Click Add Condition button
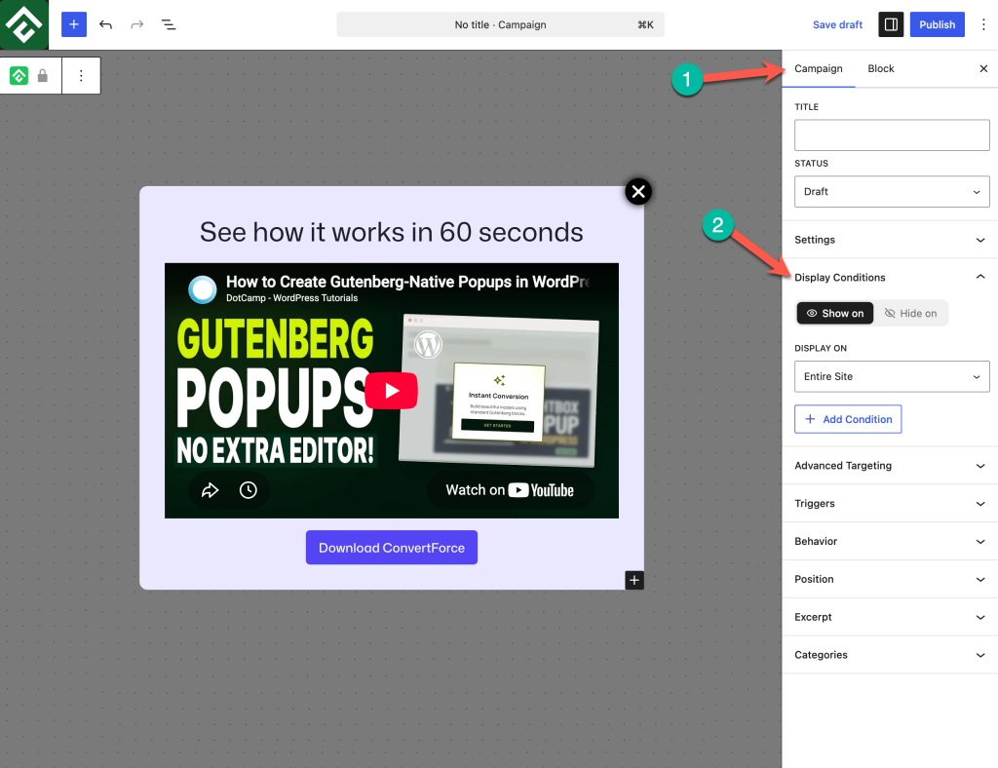Image resolution: width=998 pixels, height=768 pixels. [x=848, y=419]
